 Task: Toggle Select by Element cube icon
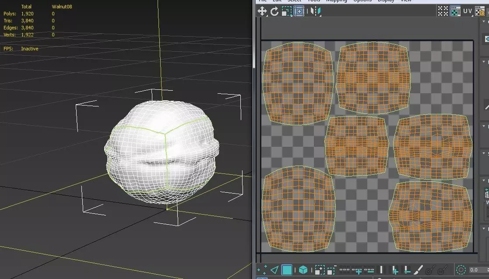(303, 270)
